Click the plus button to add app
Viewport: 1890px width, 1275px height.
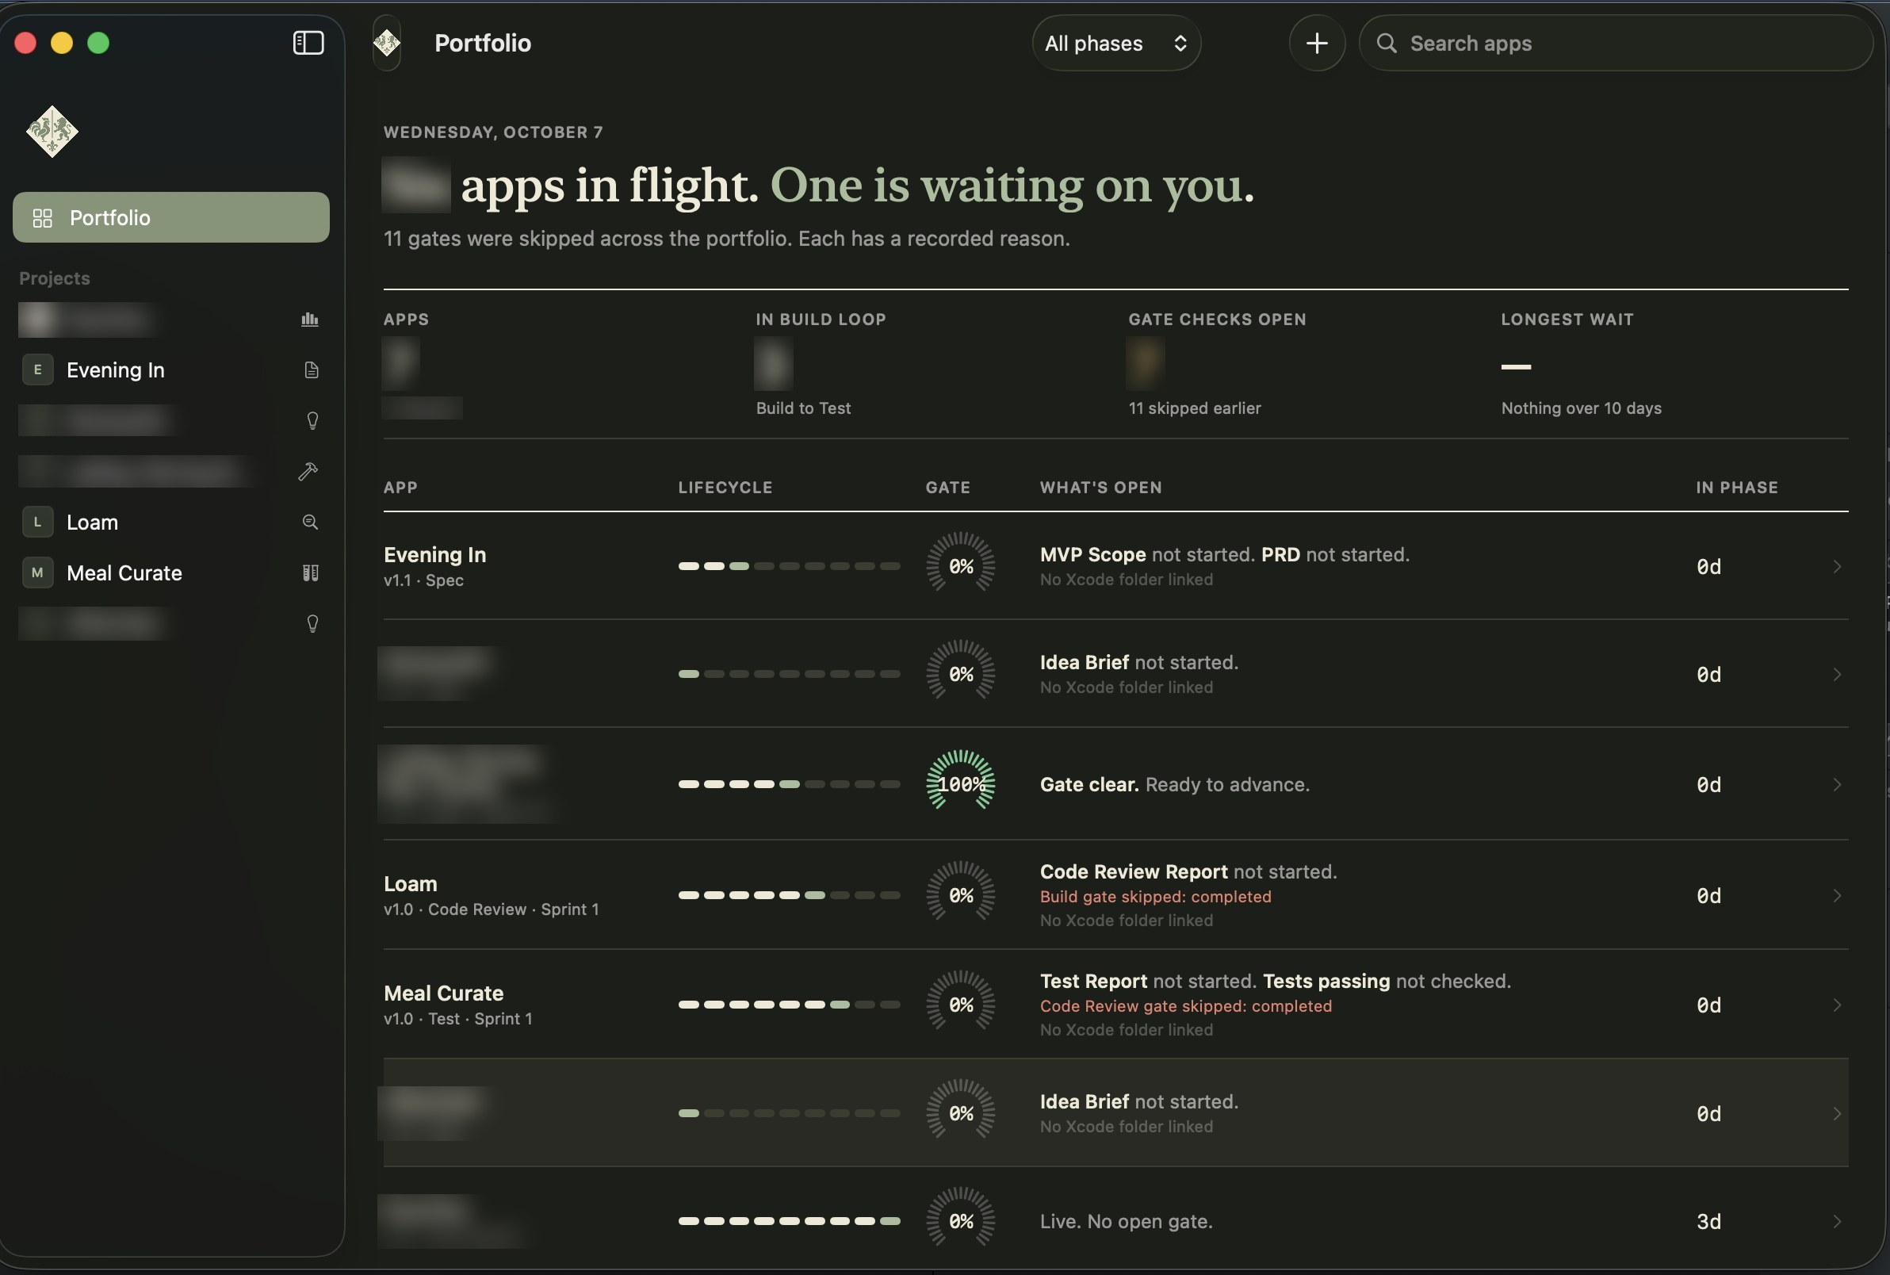point(1317,43)
